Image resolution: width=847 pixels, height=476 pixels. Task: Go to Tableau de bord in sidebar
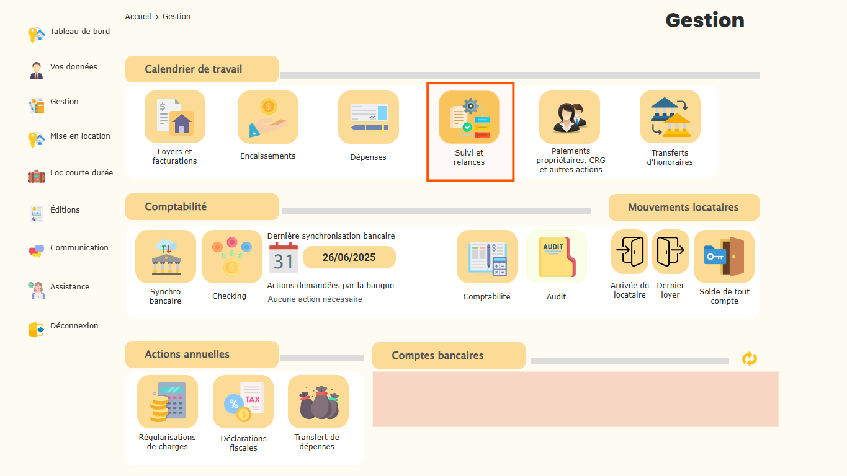(79, 32)
